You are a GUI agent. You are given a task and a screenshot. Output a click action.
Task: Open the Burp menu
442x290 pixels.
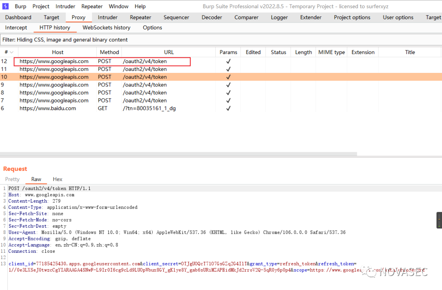click(x=20, y=6)
